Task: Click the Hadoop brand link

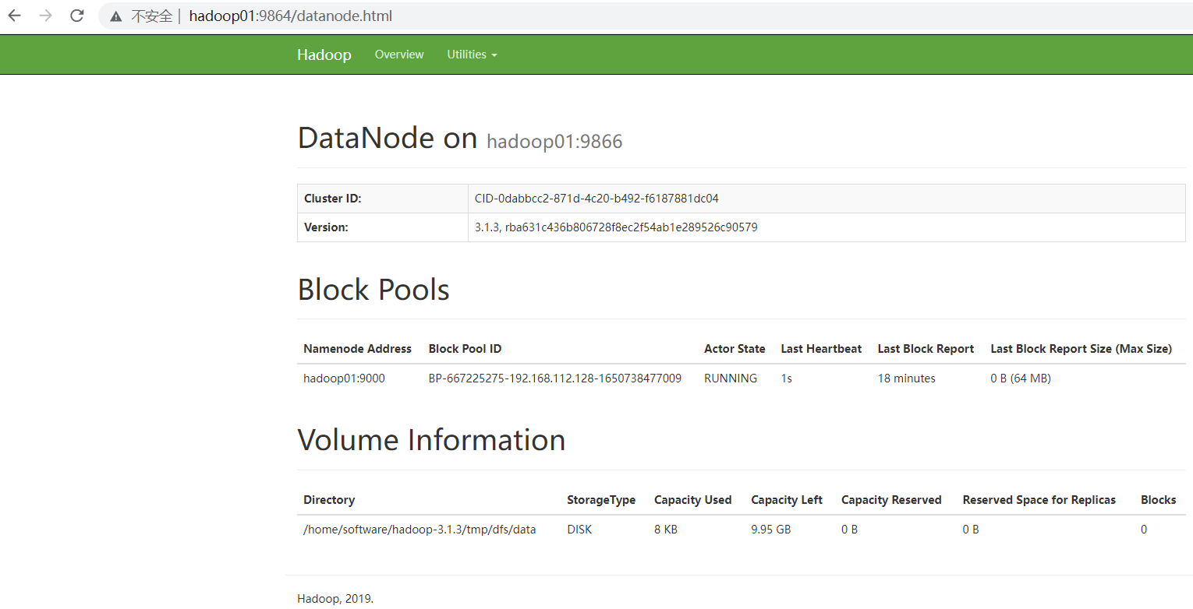Action: pyautogui.click(x=324, y=55)
